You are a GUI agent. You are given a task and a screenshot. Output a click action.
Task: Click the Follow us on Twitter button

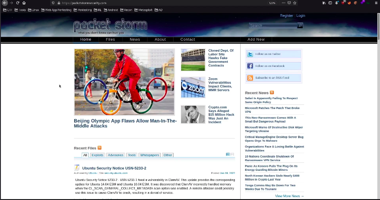click(273, 54)
